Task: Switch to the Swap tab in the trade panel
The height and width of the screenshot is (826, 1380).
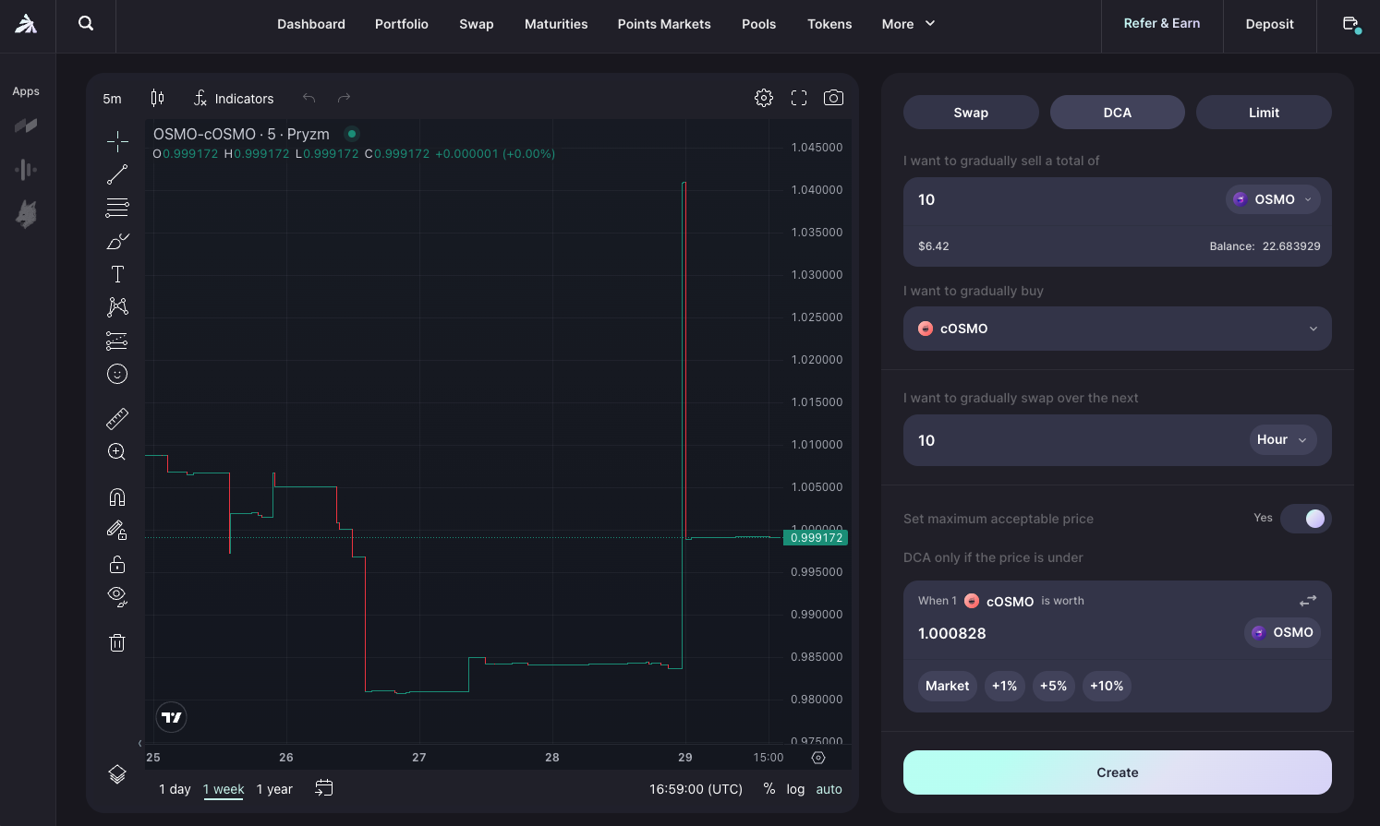Action: [971, 113]
